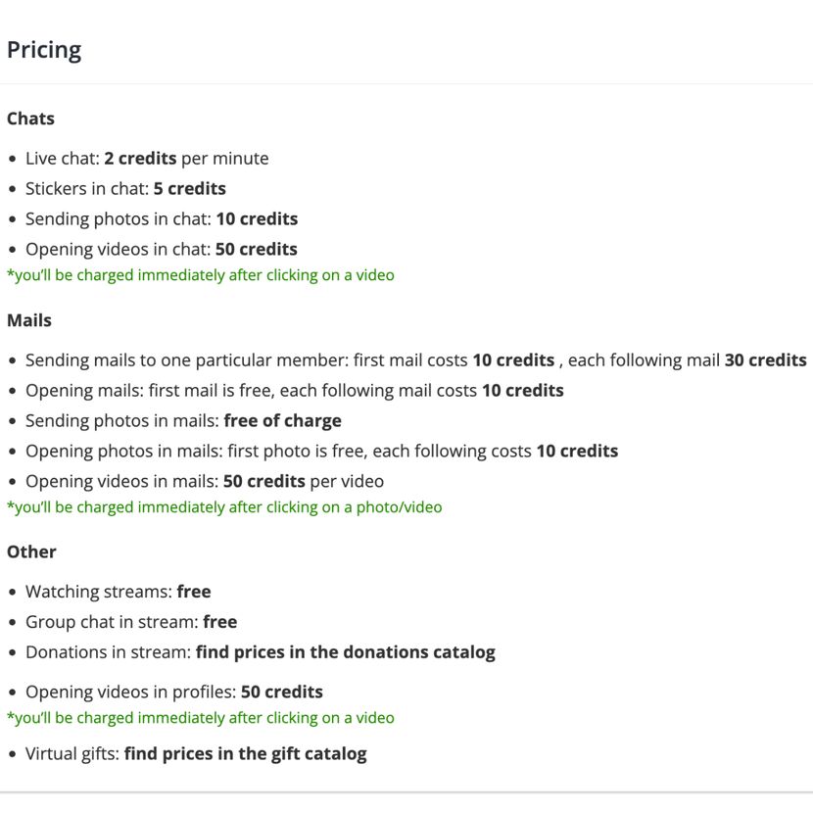
Task: Click the 30 credits following mail text
Action: click(x=765, y=359)
